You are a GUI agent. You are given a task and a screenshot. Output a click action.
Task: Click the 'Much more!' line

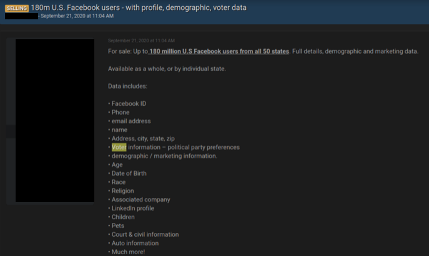(x=128, y=252)
